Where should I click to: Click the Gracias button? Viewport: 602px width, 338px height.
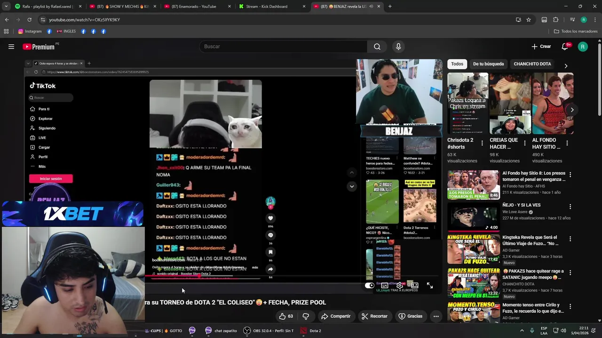[411, 316]
